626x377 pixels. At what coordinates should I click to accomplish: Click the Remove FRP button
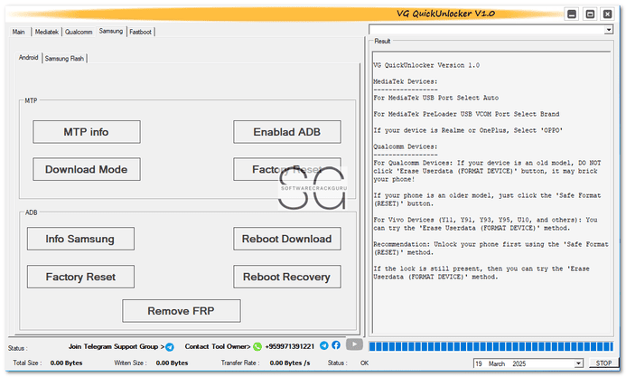pos(182,311)
